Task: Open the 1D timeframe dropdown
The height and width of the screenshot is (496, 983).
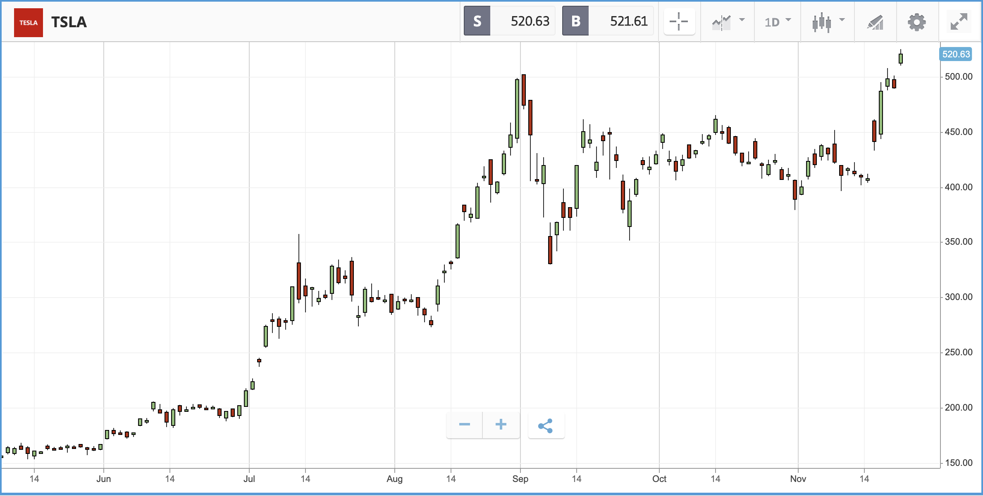Action: coord(778,22)
